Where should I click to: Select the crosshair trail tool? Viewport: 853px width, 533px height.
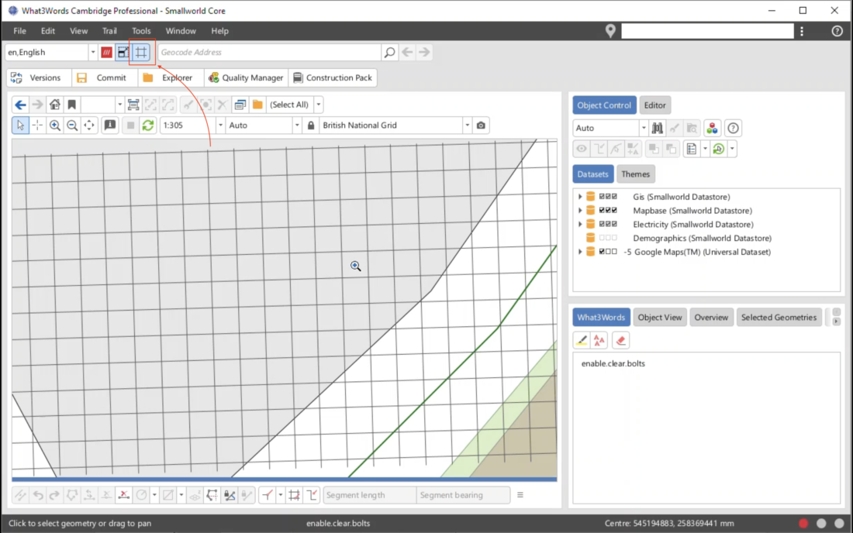(37, 126)
